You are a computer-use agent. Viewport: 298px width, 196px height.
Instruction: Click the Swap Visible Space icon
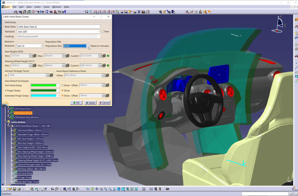[136, 189]
